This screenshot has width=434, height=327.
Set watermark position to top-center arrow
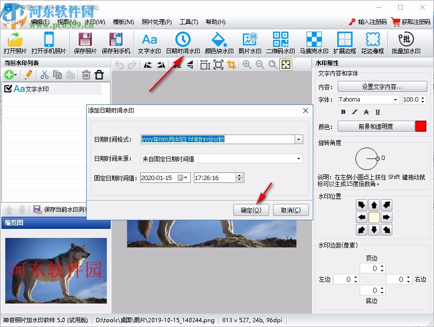[x=374, y=205]
